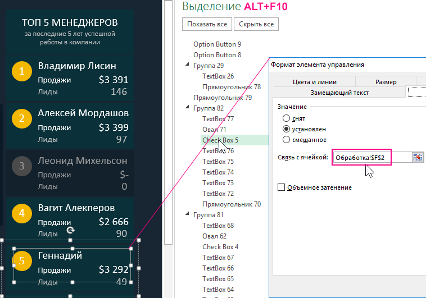Click the yellow number 1 circle badge

[x=22, y=71]
